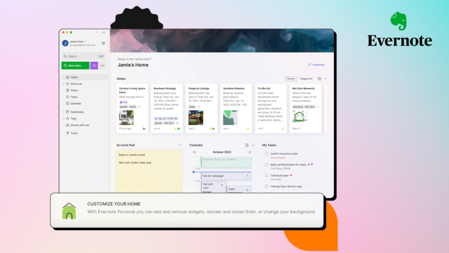
Task: Click the 'My Tasks' widget heading
Action: coord(269,145)
